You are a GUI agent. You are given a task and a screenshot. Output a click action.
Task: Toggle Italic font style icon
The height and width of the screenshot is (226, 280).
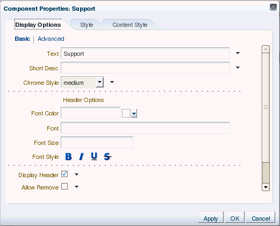coord(82,157)
